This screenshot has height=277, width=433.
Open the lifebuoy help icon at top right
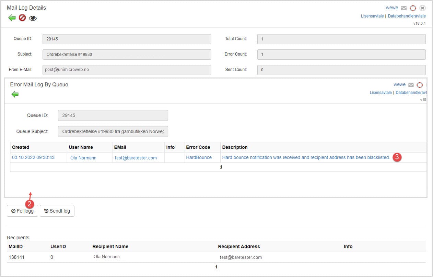413,8
